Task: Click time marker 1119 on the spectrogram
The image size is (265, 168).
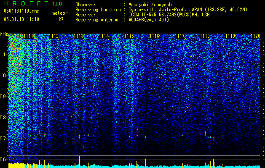Action: (x=230, y=36)
